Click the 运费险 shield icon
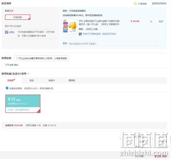171x159 pixels. [x=6, y=32]
